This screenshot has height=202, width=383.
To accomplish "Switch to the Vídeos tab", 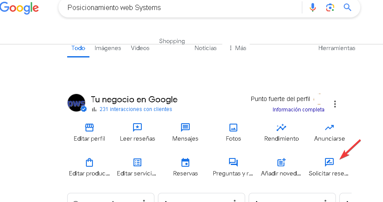I will (140, 48).
